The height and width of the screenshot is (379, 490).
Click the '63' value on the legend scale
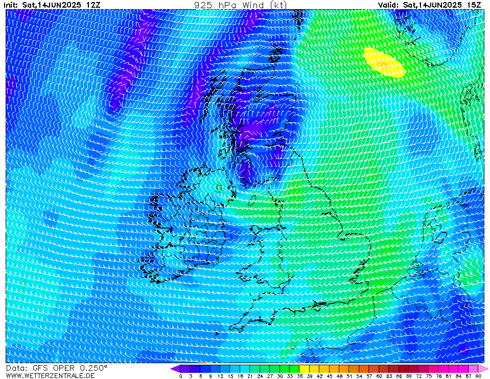(x=389, y=376)
